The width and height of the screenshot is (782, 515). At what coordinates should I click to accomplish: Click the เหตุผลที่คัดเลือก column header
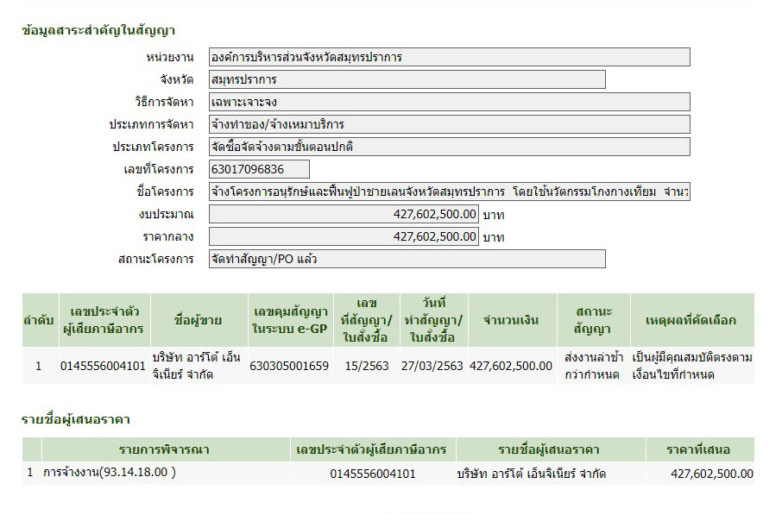[x=691, y=320]
